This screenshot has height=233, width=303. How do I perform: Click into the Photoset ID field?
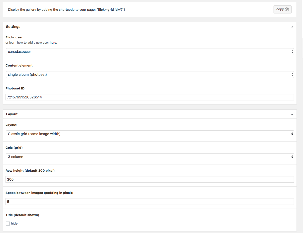150,97
